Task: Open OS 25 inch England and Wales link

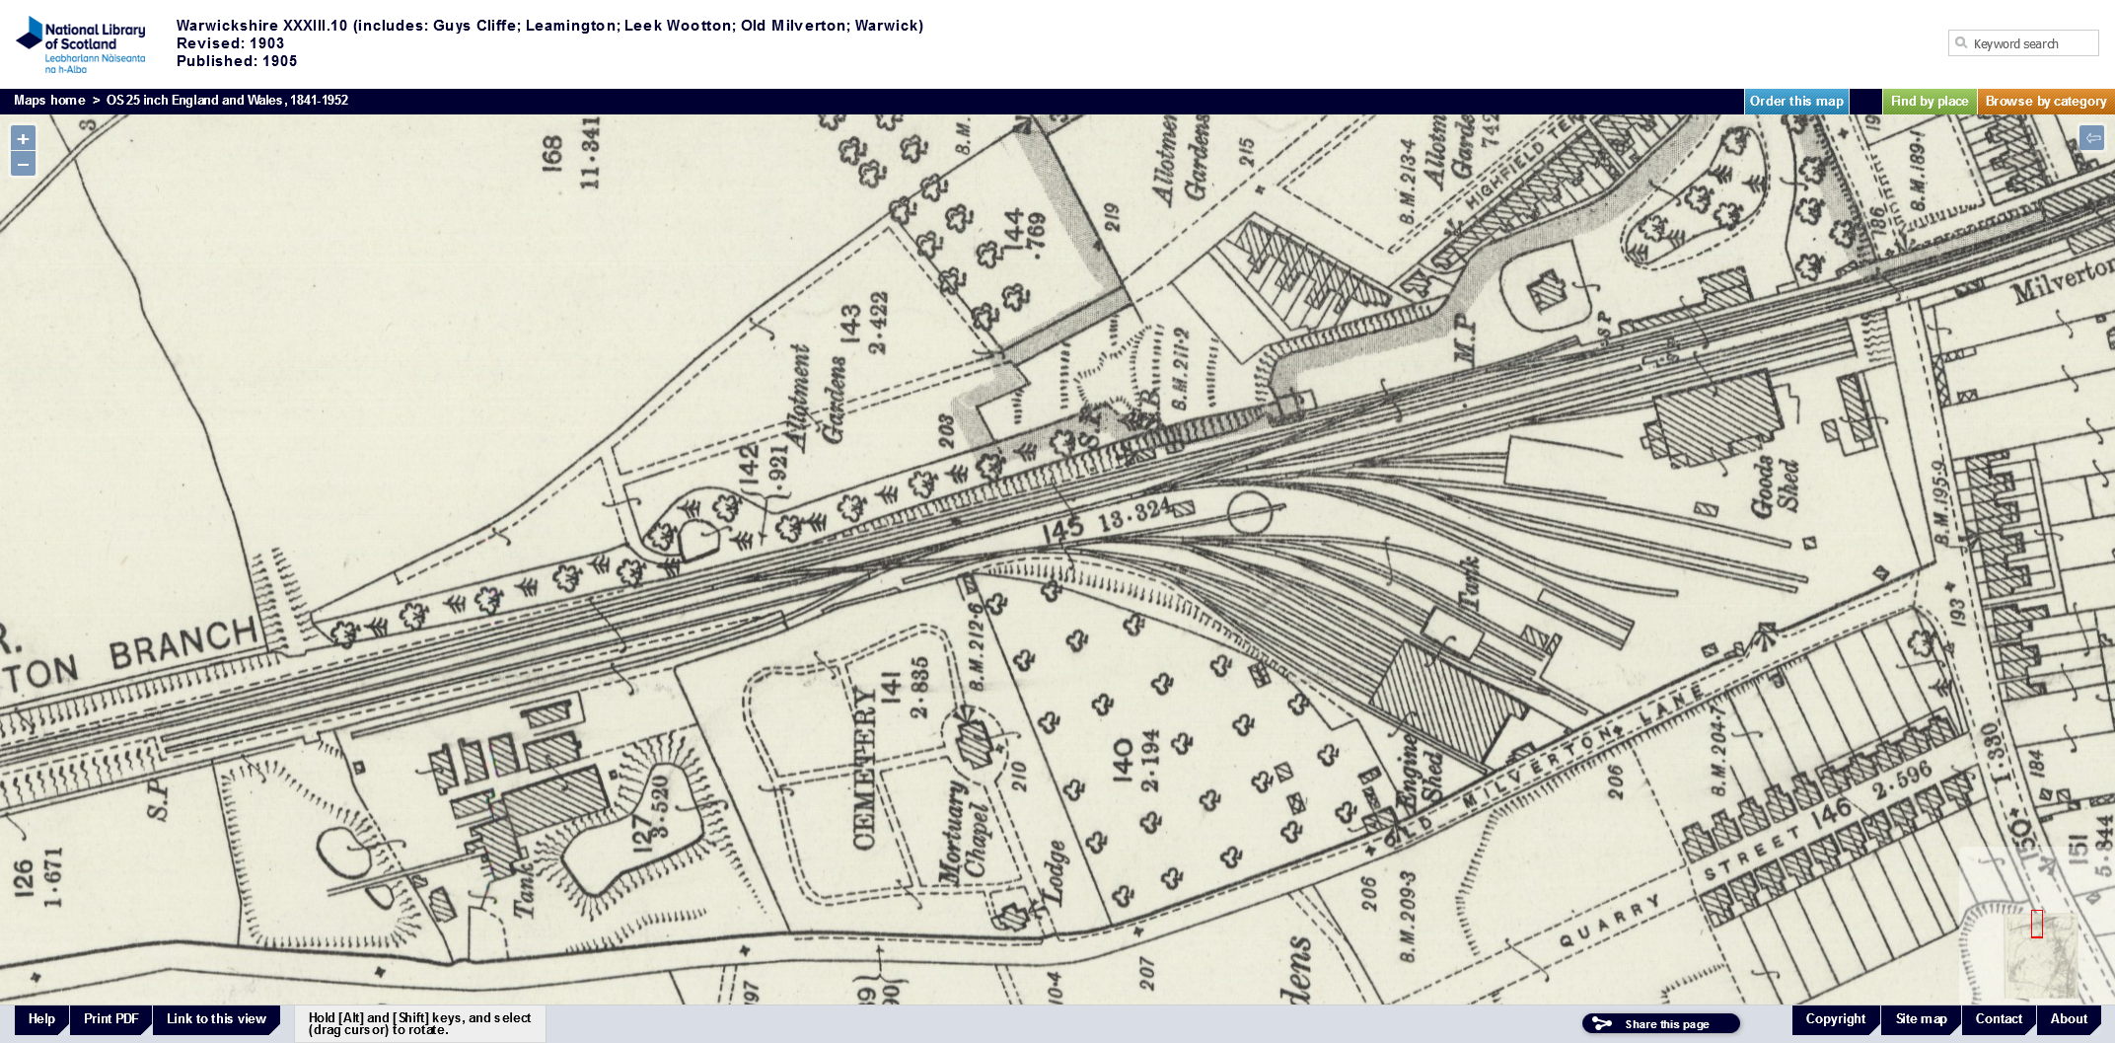Action: (x=227, y=101)
